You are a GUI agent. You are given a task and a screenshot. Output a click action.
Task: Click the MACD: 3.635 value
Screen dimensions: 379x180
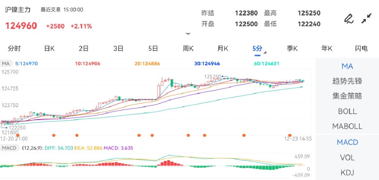click(119, 148)
